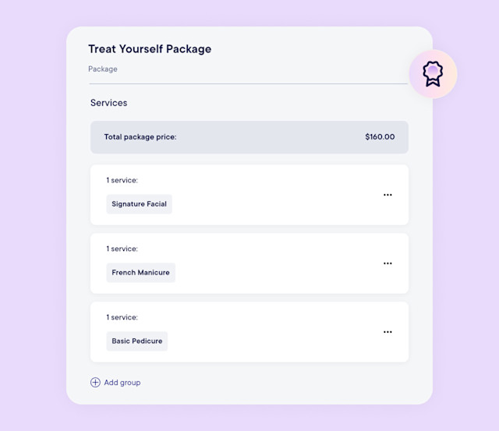Click the $160.00 price amount

click(x=380, y=136)
